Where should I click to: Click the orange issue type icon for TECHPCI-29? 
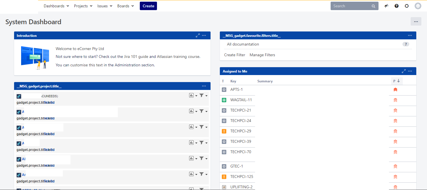(224, 131)
